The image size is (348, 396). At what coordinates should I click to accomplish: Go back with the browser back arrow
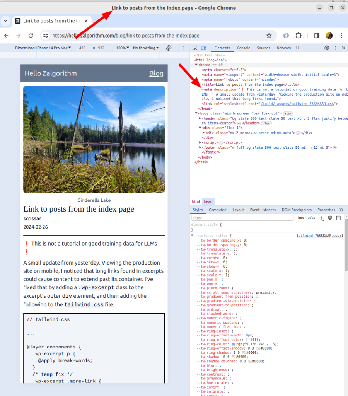[6, 36]
